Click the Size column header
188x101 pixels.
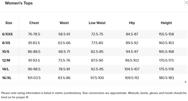click(9, 23)
